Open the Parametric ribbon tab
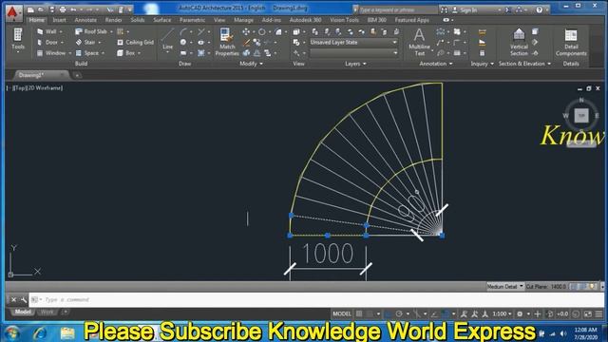608x342 pixels. pos(192,20)
